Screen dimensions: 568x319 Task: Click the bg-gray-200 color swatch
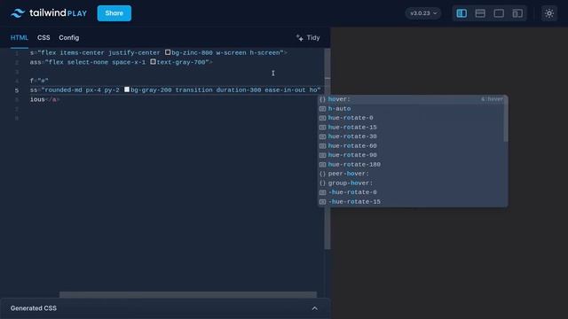127,89
